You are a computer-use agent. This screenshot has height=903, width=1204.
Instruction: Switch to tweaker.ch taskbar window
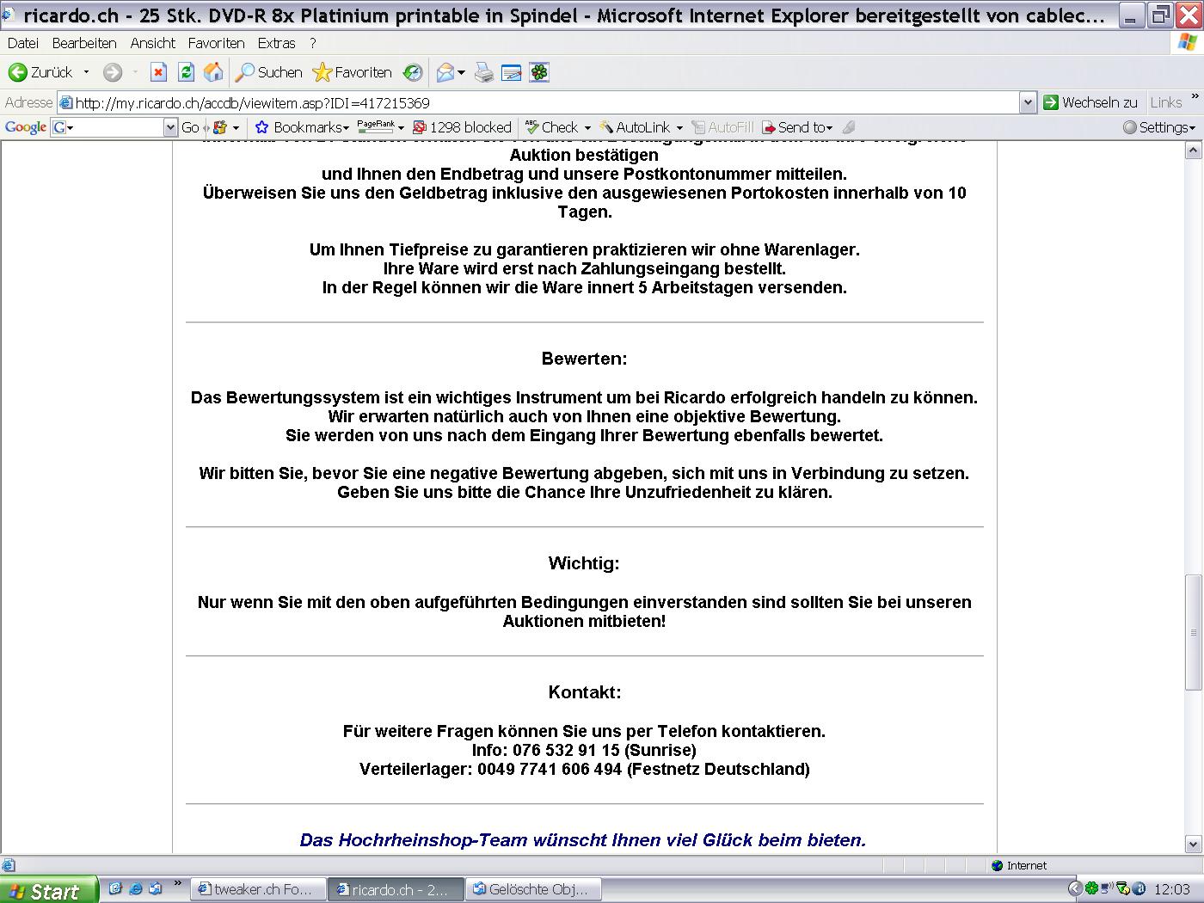(258, 889)
